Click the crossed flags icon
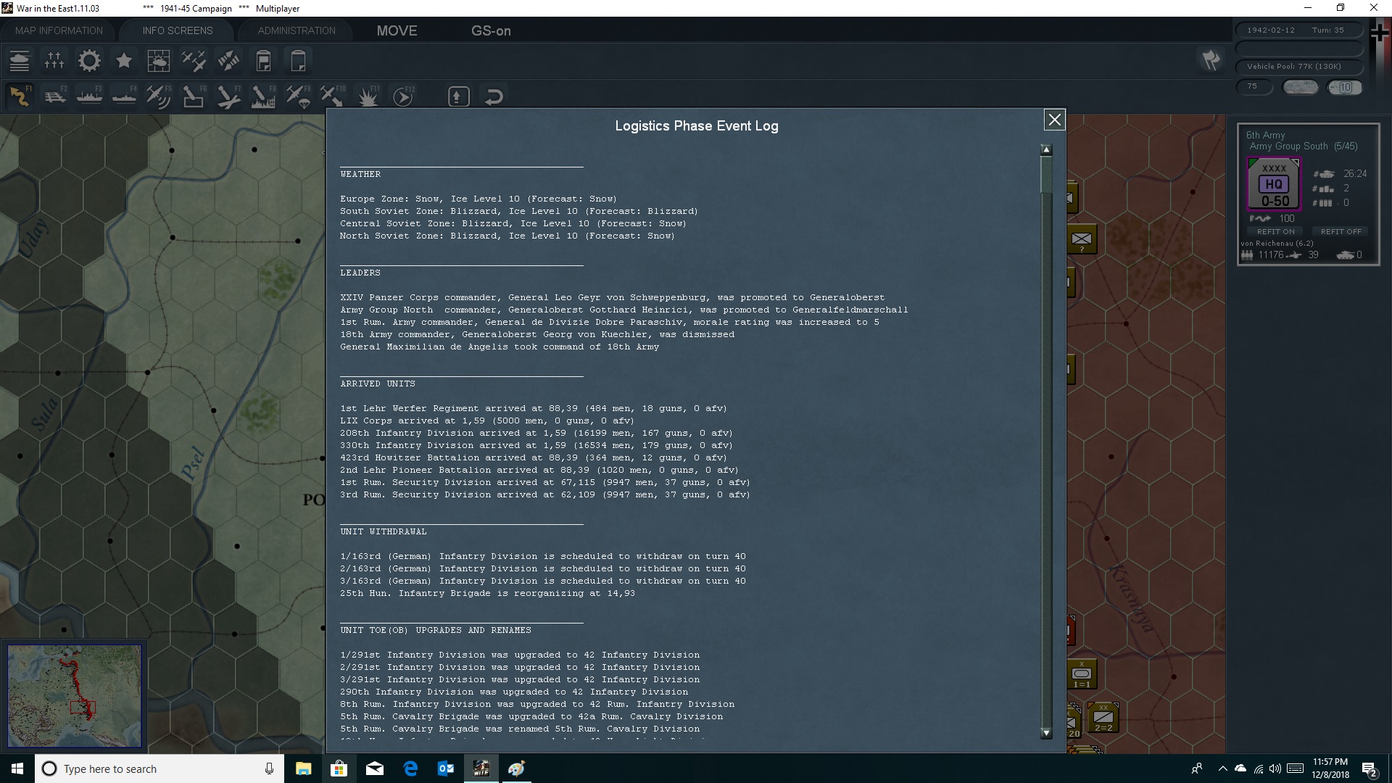Screen dimensions: 1392x783 (x=1211, y=60)
